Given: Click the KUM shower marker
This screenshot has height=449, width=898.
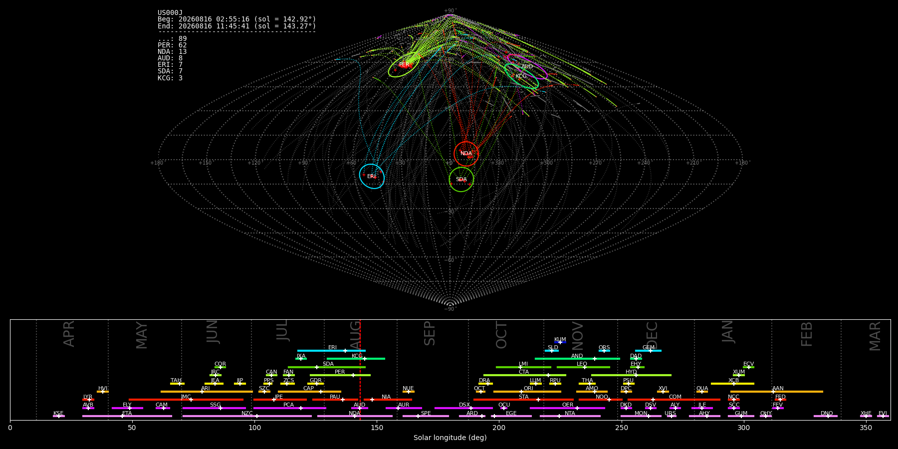Looking at the screenshot, I should [560, 342].
